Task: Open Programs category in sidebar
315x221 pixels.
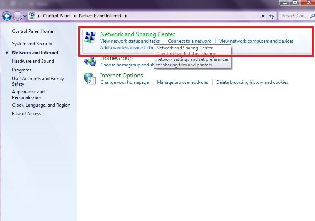Action: tap(22, 70)
